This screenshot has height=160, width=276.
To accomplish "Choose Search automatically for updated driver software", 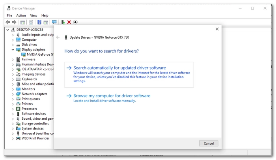I will [x=129, y=74].
